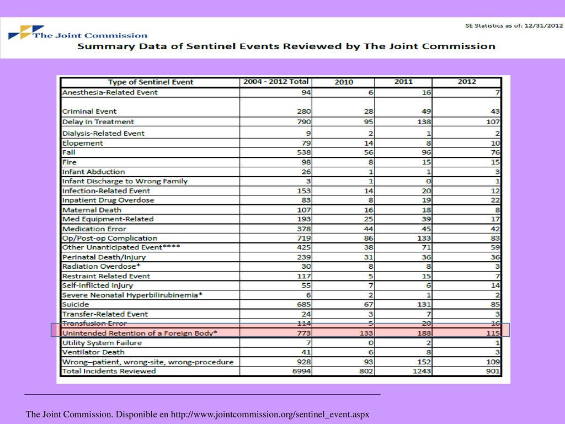
Task: Select 'Utility System Failure' row label
Action: tap(102, 342)
